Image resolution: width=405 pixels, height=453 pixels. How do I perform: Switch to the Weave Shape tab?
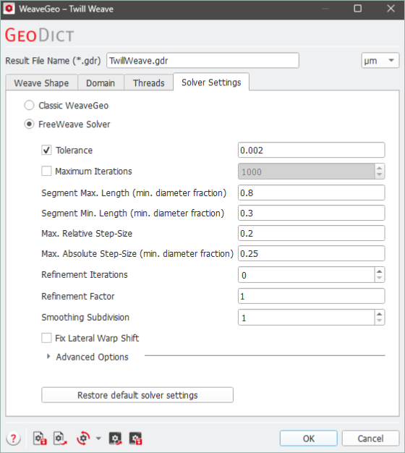(x=41, y=83)
